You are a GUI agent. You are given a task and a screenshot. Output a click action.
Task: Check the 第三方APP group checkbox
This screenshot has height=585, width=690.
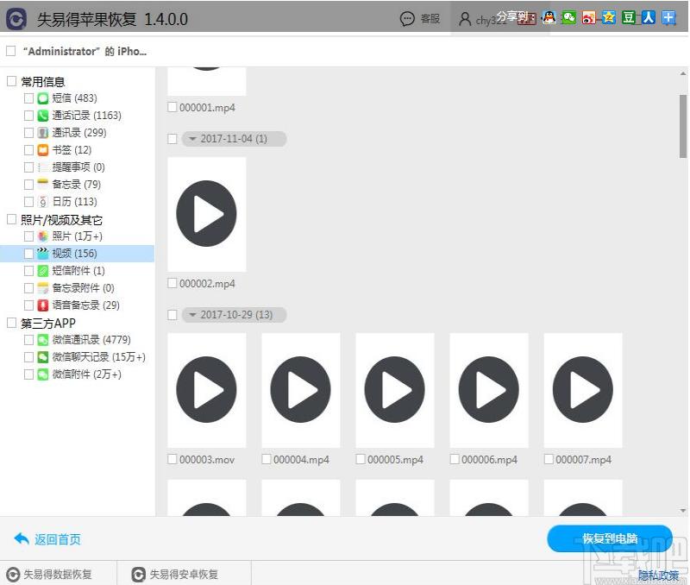coord(12,323)
